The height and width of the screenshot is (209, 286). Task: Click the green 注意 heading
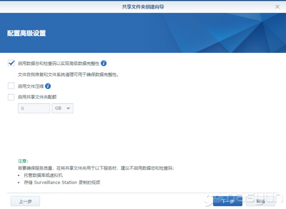[x=23, y=161]
